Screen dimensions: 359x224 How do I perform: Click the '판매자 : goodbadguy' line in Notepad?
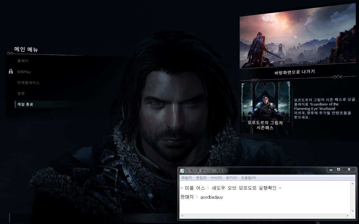tap(202, 197)
